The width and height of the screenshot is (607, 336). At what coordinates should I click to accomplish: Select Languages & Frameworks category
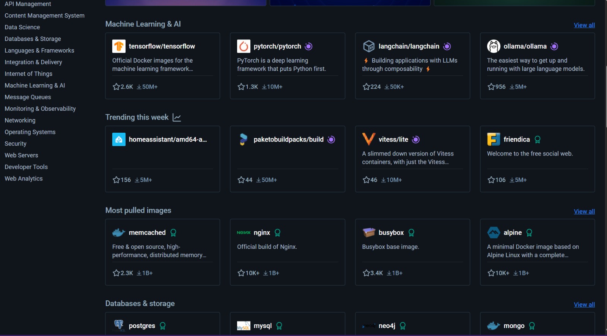pyautogui.click(x=39, y=50)
